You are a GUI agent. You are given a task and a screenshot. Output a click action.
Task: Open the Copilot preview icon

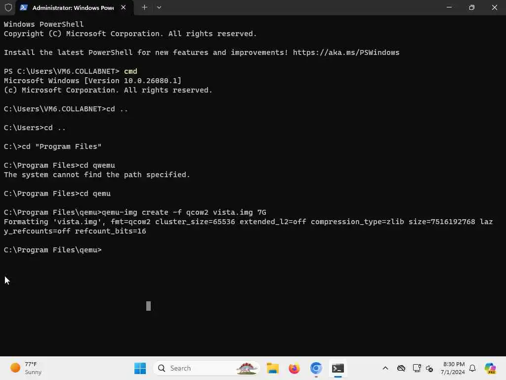click(x=491, y=368)
